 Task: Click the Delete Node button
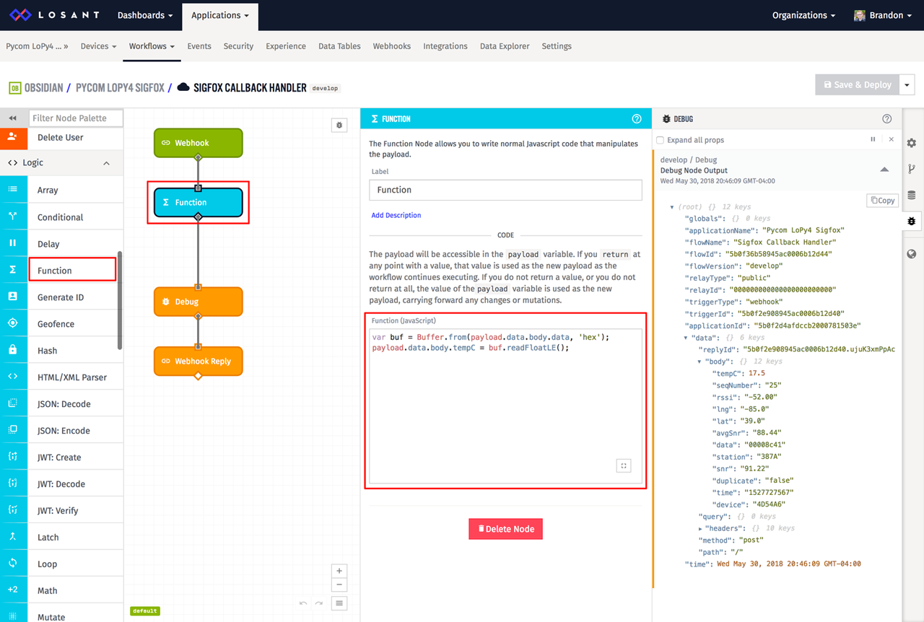point(505,529)
